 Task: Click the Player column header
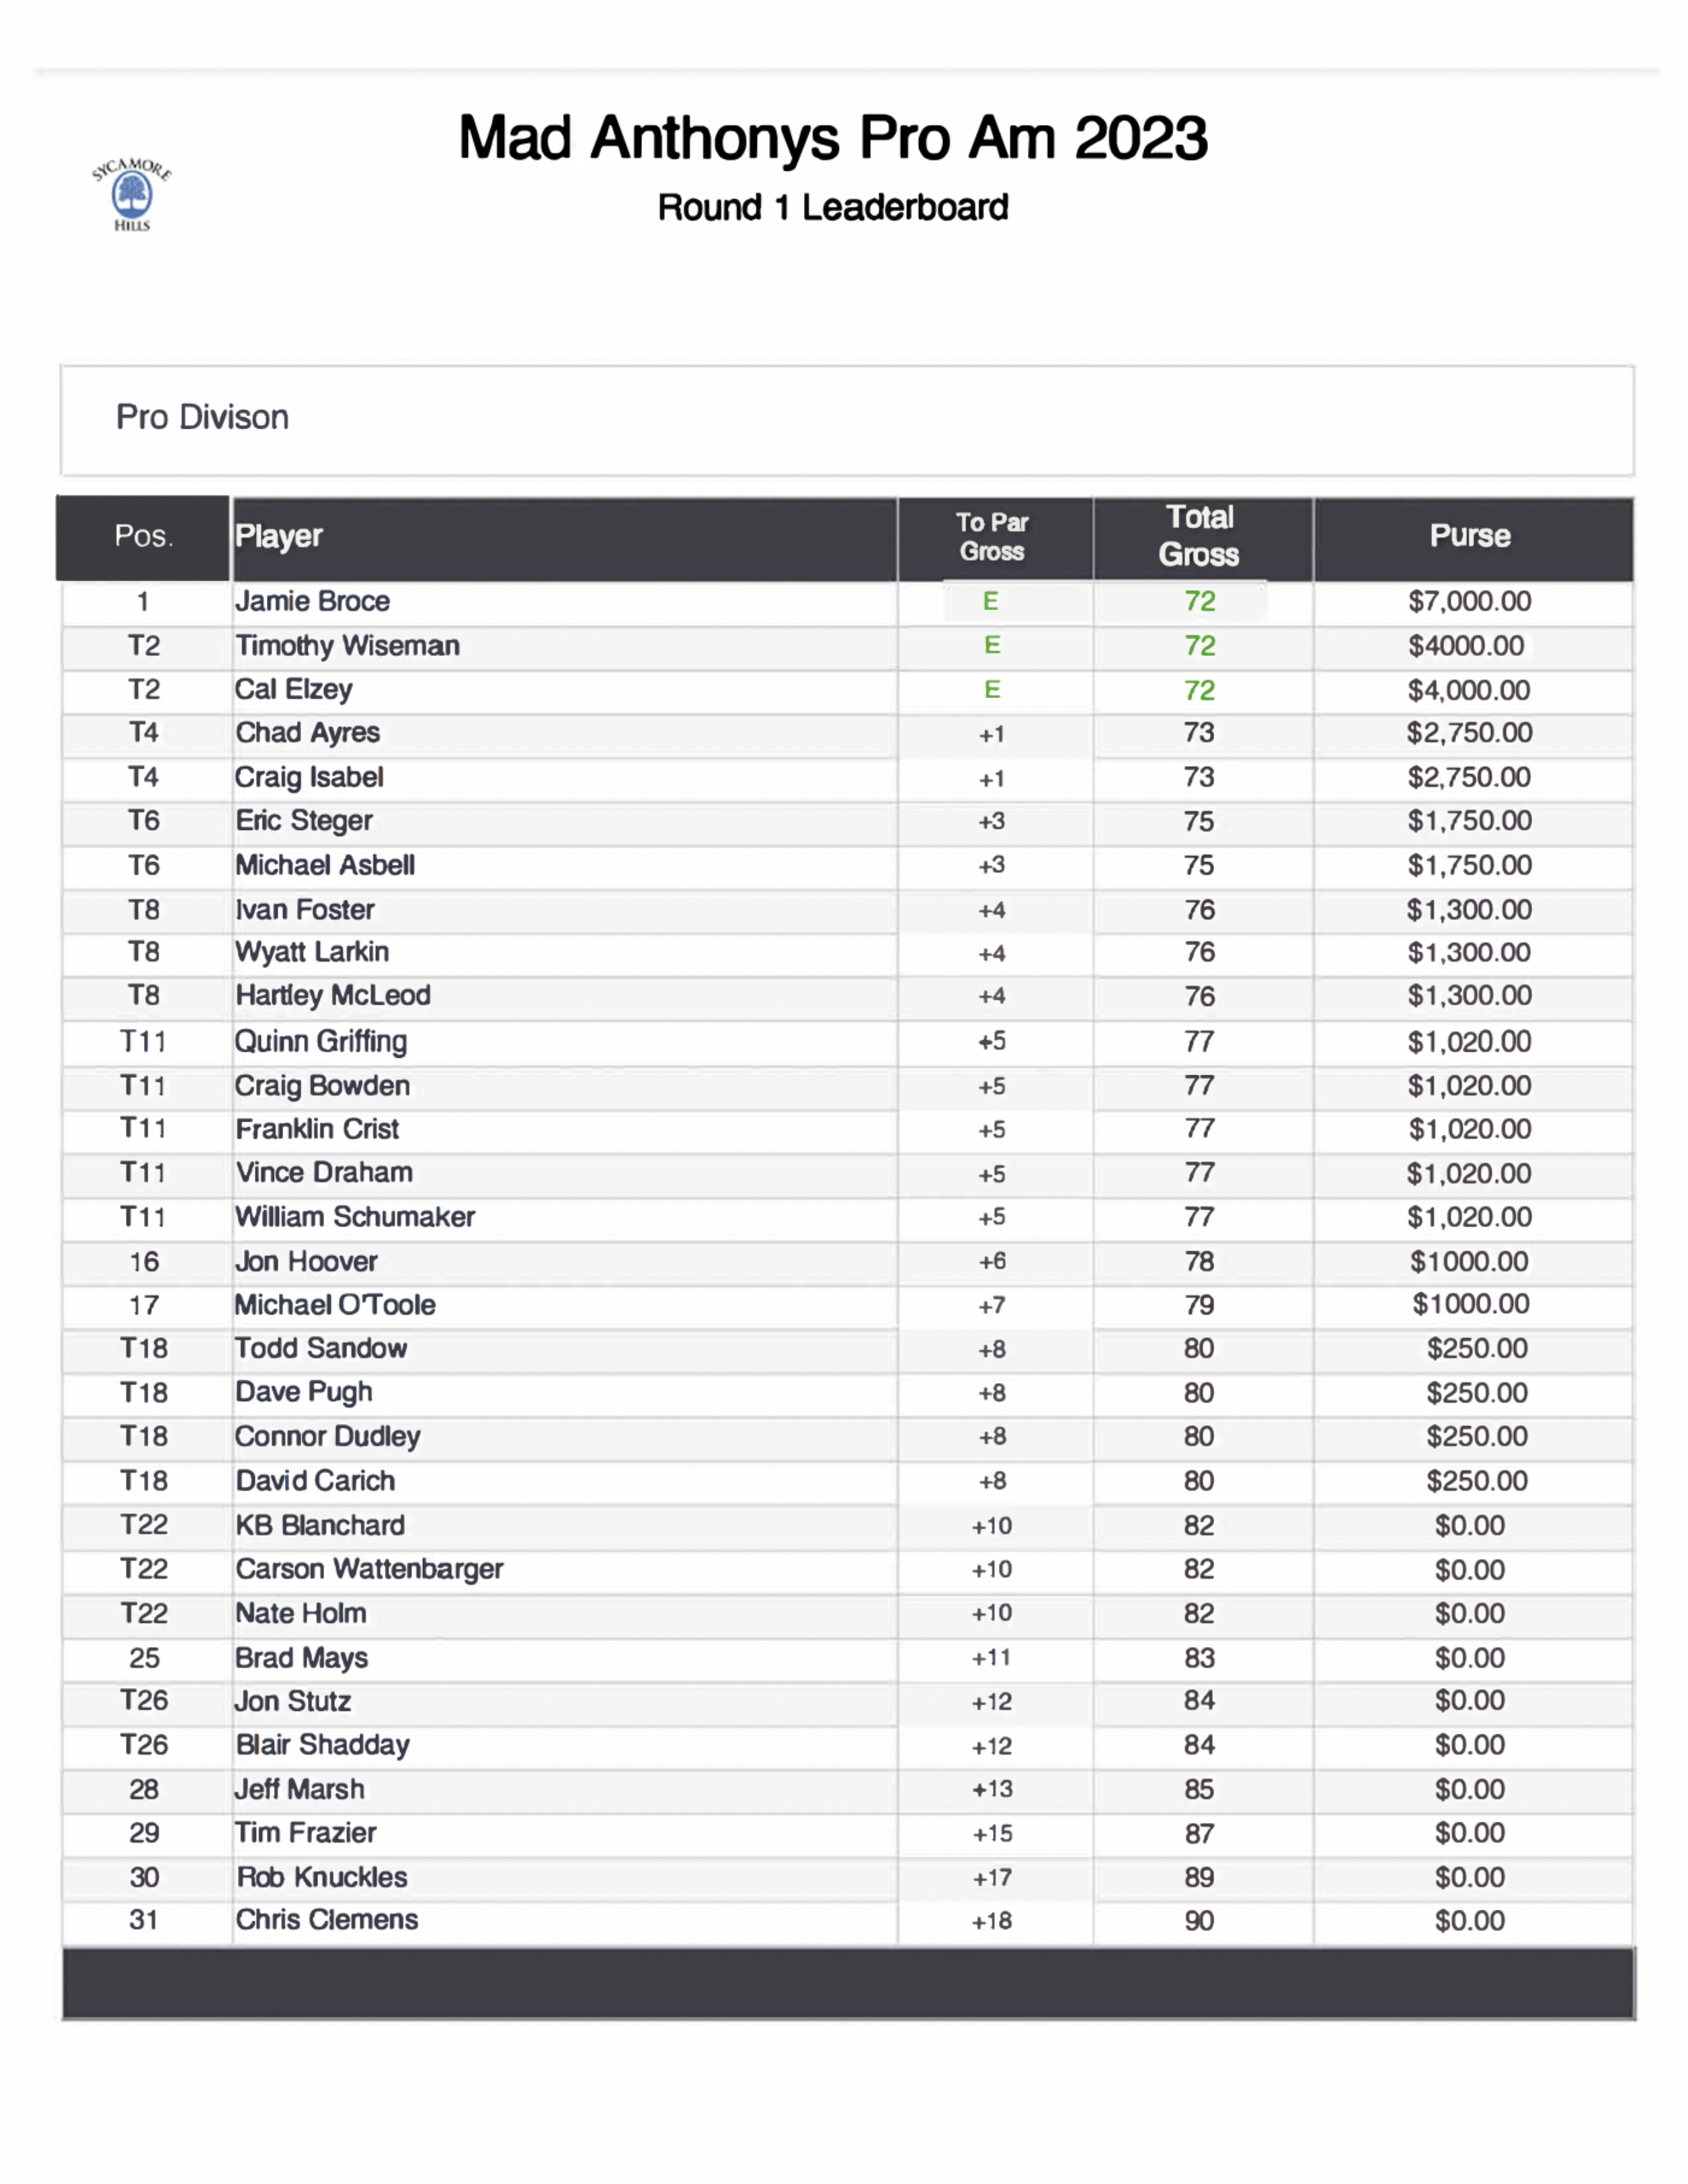(279, 537)
